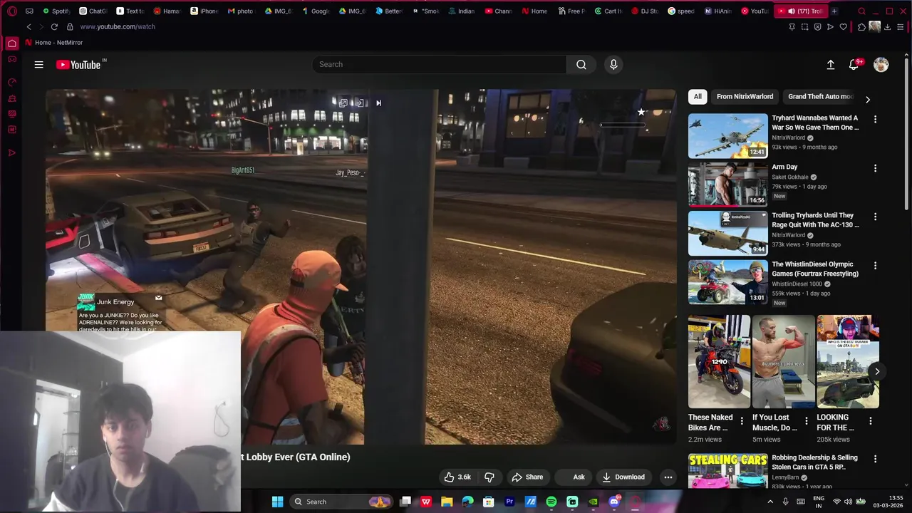Click the Windows taskbar Search box
Screen dimensions: 912x513
pyautogui.click(x=342, y=502)
